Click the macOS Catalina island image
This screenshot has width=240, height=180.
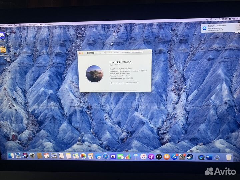point(94,74)
